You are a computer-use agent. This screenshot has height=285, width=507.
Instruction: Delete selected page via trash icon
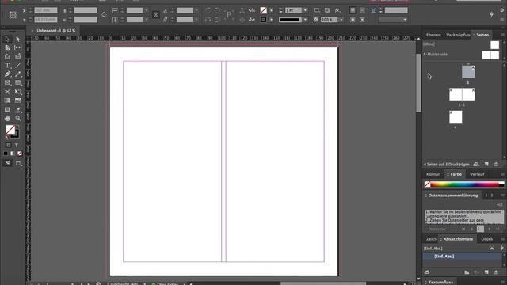tap(497, 165)
